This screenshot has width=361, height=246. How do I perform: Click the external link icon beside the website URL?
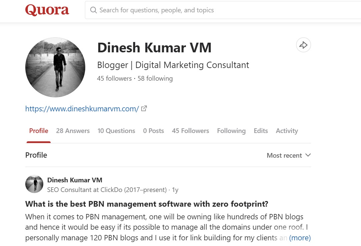[144, 108]
